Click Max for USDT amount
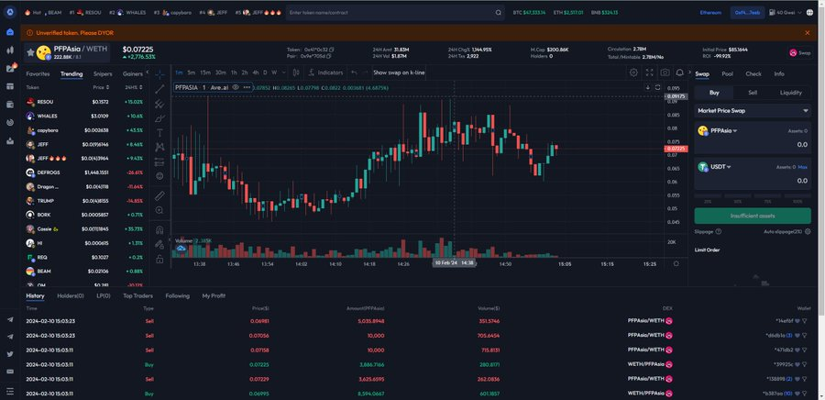The width and height of the screenshot is (825, 400). 802,167
